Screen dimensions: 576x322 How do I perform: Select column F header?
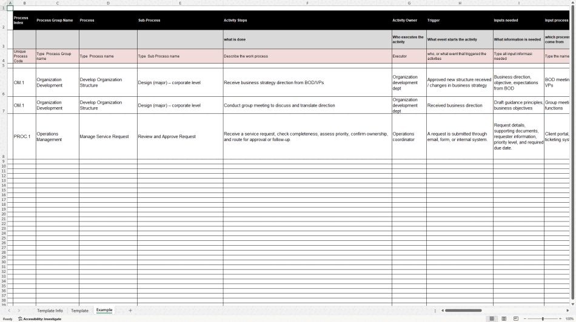pyautogui.click(x=307, y=3)
